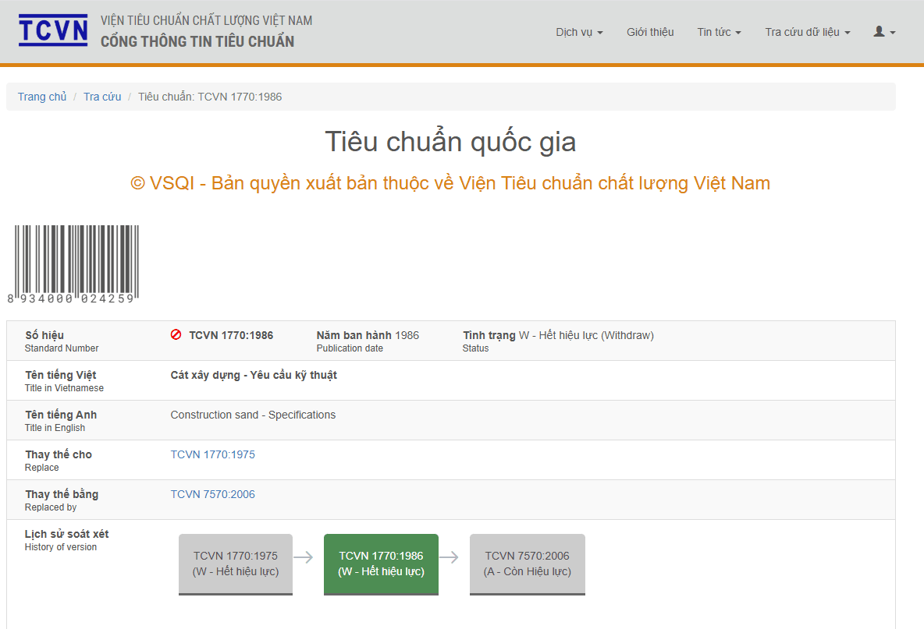Click the TCVN logo in header
This screenshot has height=629, width=924.
click(53, 30)
